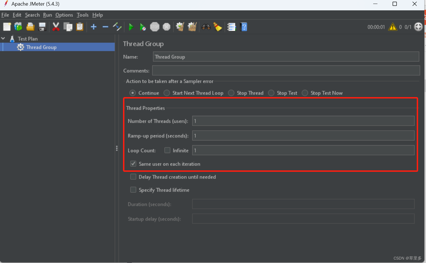Select the Stop Test radio button

coord(271,93)
